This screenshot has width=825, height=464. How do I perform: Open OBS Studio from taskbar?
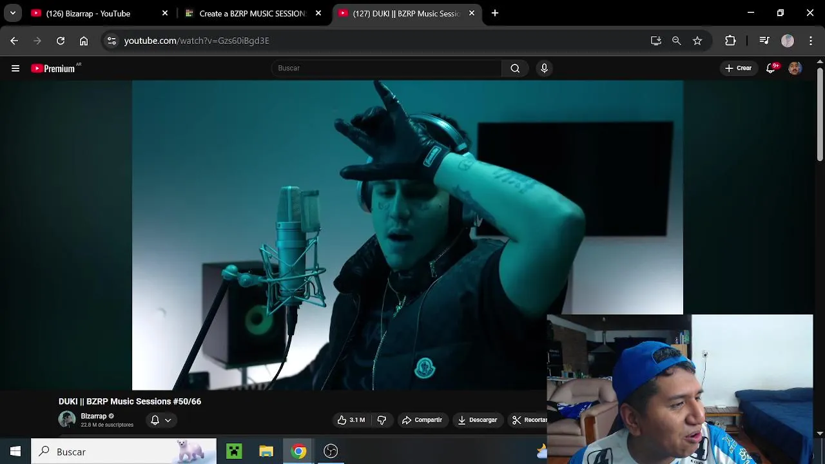(331, 451)
